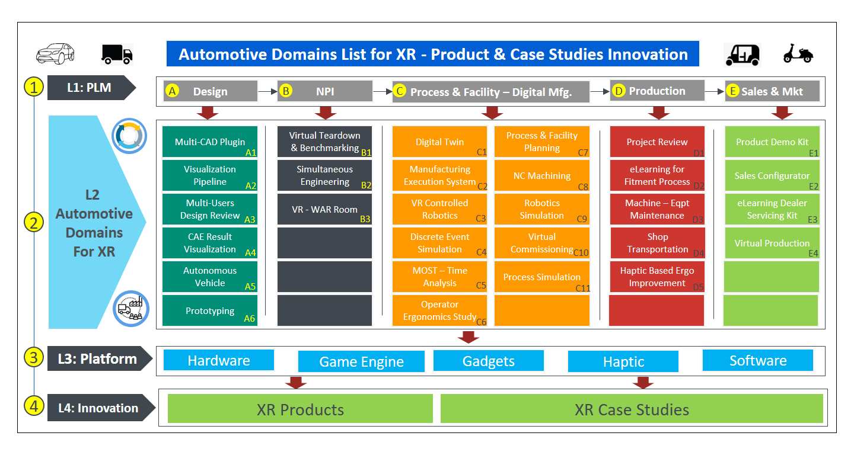Click the L4: Innovation label
The image size is (854, 455).
(101, 408)
